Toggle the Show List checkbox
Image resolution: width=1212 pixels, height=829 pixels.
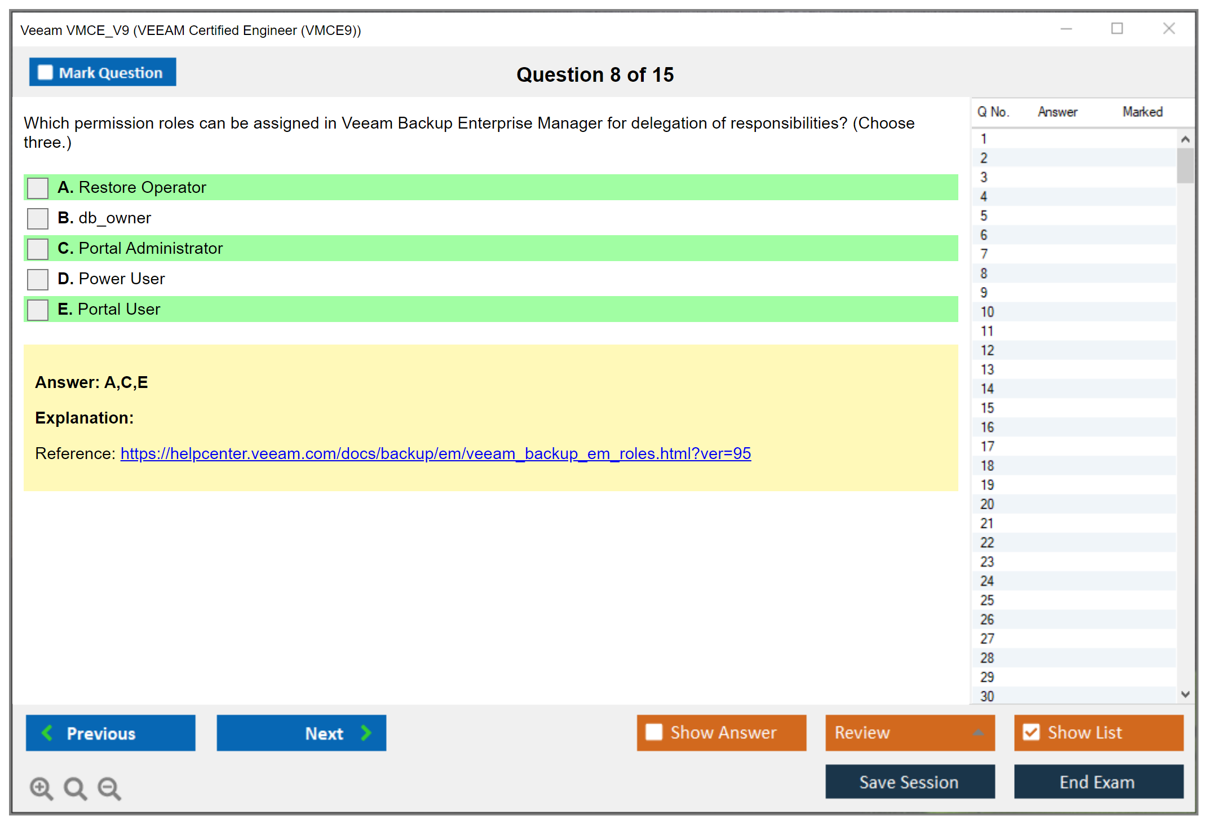pyautogui.click(x=1031, y=732)
